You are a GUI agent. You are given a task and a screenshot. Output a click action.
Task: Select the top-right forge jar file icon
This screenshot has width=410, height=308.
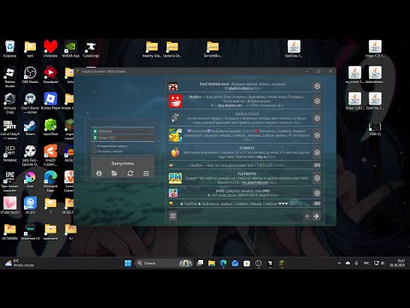point(375,49)
